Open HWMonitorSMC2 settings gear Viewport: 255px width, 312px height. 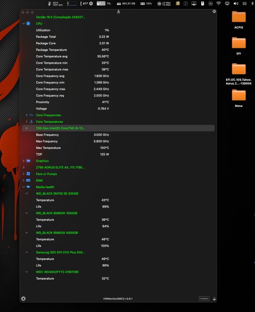pos(23,298)
